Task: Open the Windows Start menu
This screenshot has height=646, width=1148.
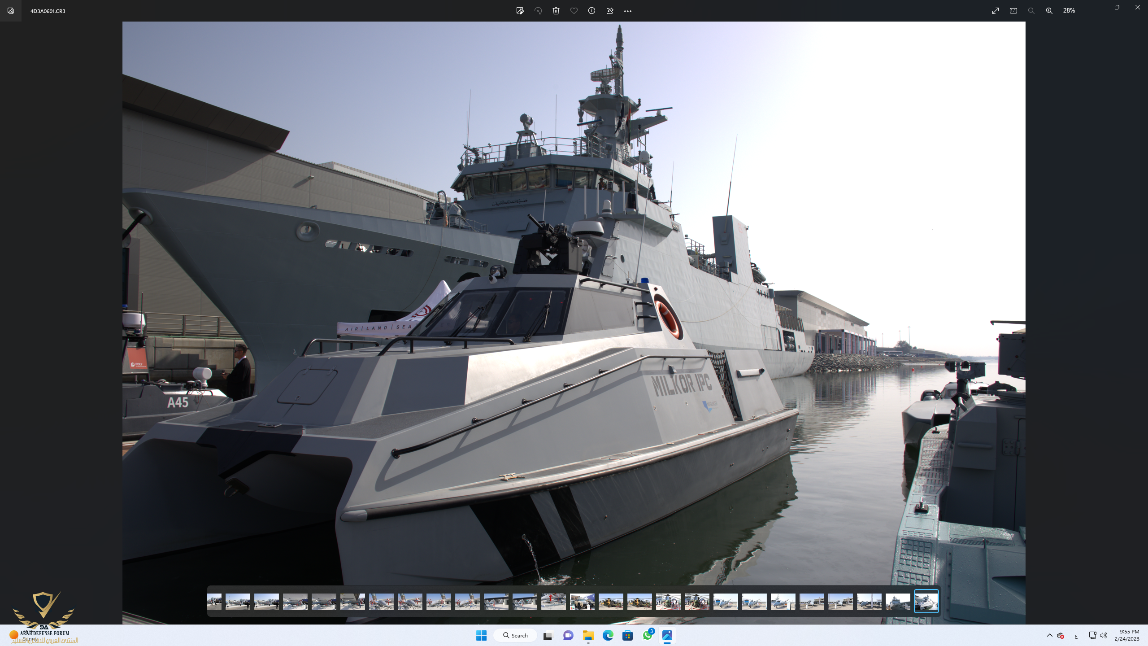Action: click(x=482, y=635)
